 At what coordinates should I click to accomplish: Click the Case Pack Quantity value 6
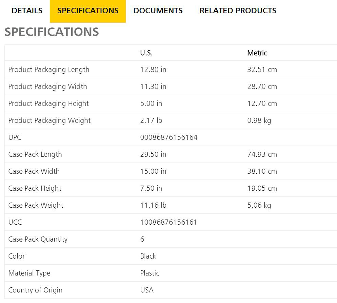click(x=142, y=239)
